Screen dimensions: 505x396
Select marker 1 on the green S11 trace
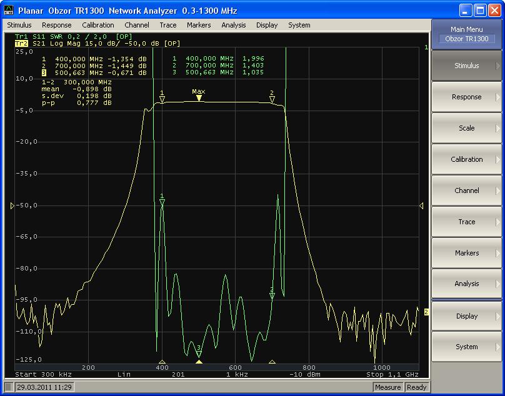click(x=162, y=202)
